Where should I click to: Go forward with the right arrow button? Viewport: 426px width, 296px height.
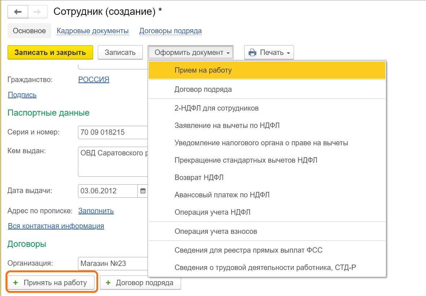pos(38,12)
